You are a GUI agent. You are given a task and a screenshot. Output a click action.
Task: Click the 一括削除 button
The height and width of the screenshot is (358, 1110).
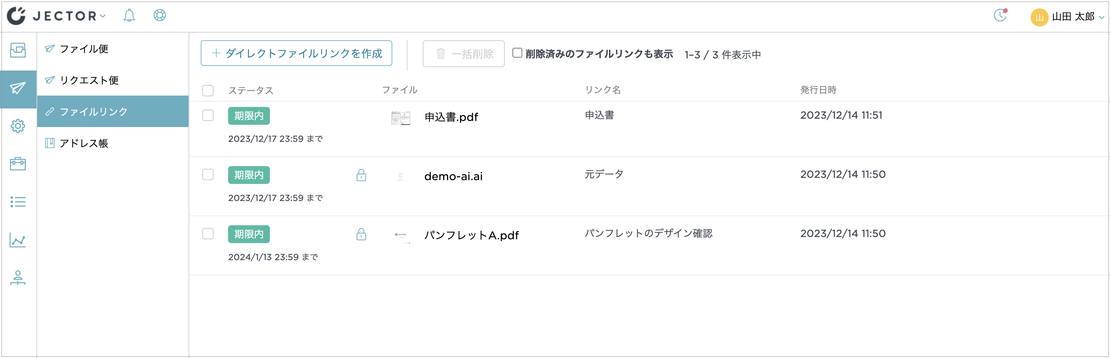tap(463, 53)
